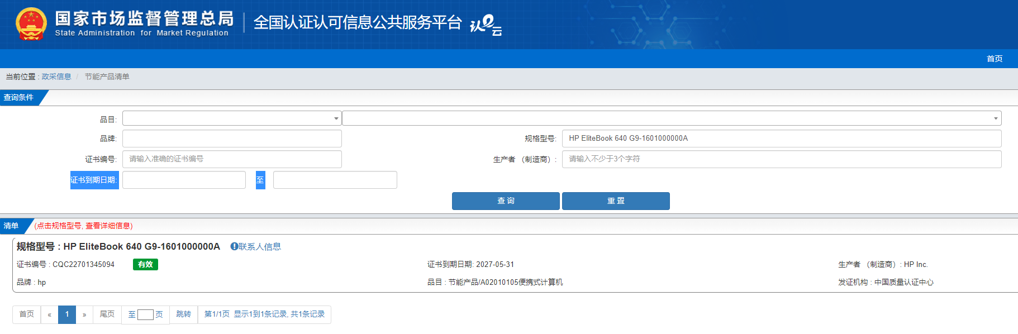Screen dimensions: 1018x334
Task: Click the certificate expiry end date field
Action: [x=335, y=180]
